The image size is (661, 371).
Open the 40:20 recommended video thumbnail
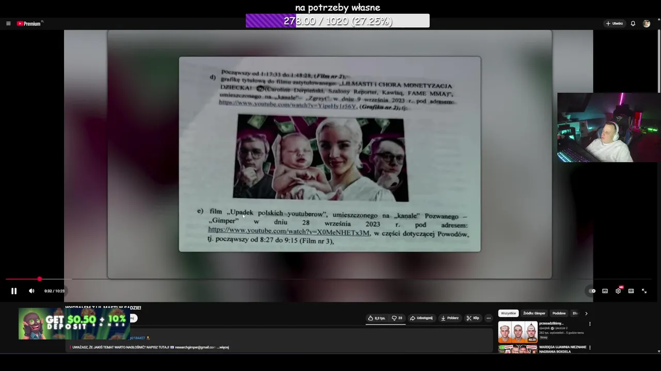[x=517, y=332]
